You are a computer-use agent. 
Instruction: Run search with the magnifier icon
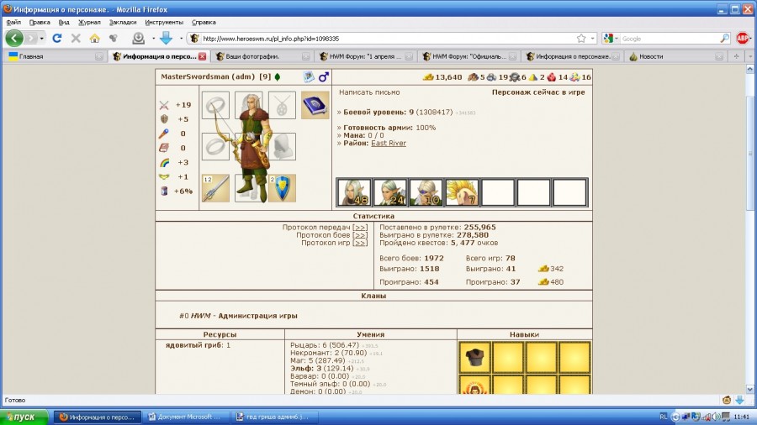(725, 39)
